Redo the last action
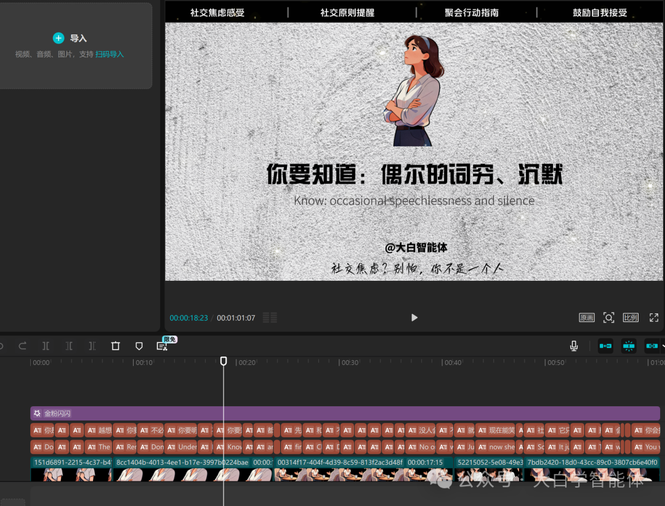Image resolution: width=665 pixels, height=506 pixels. (x=23, y=346)
